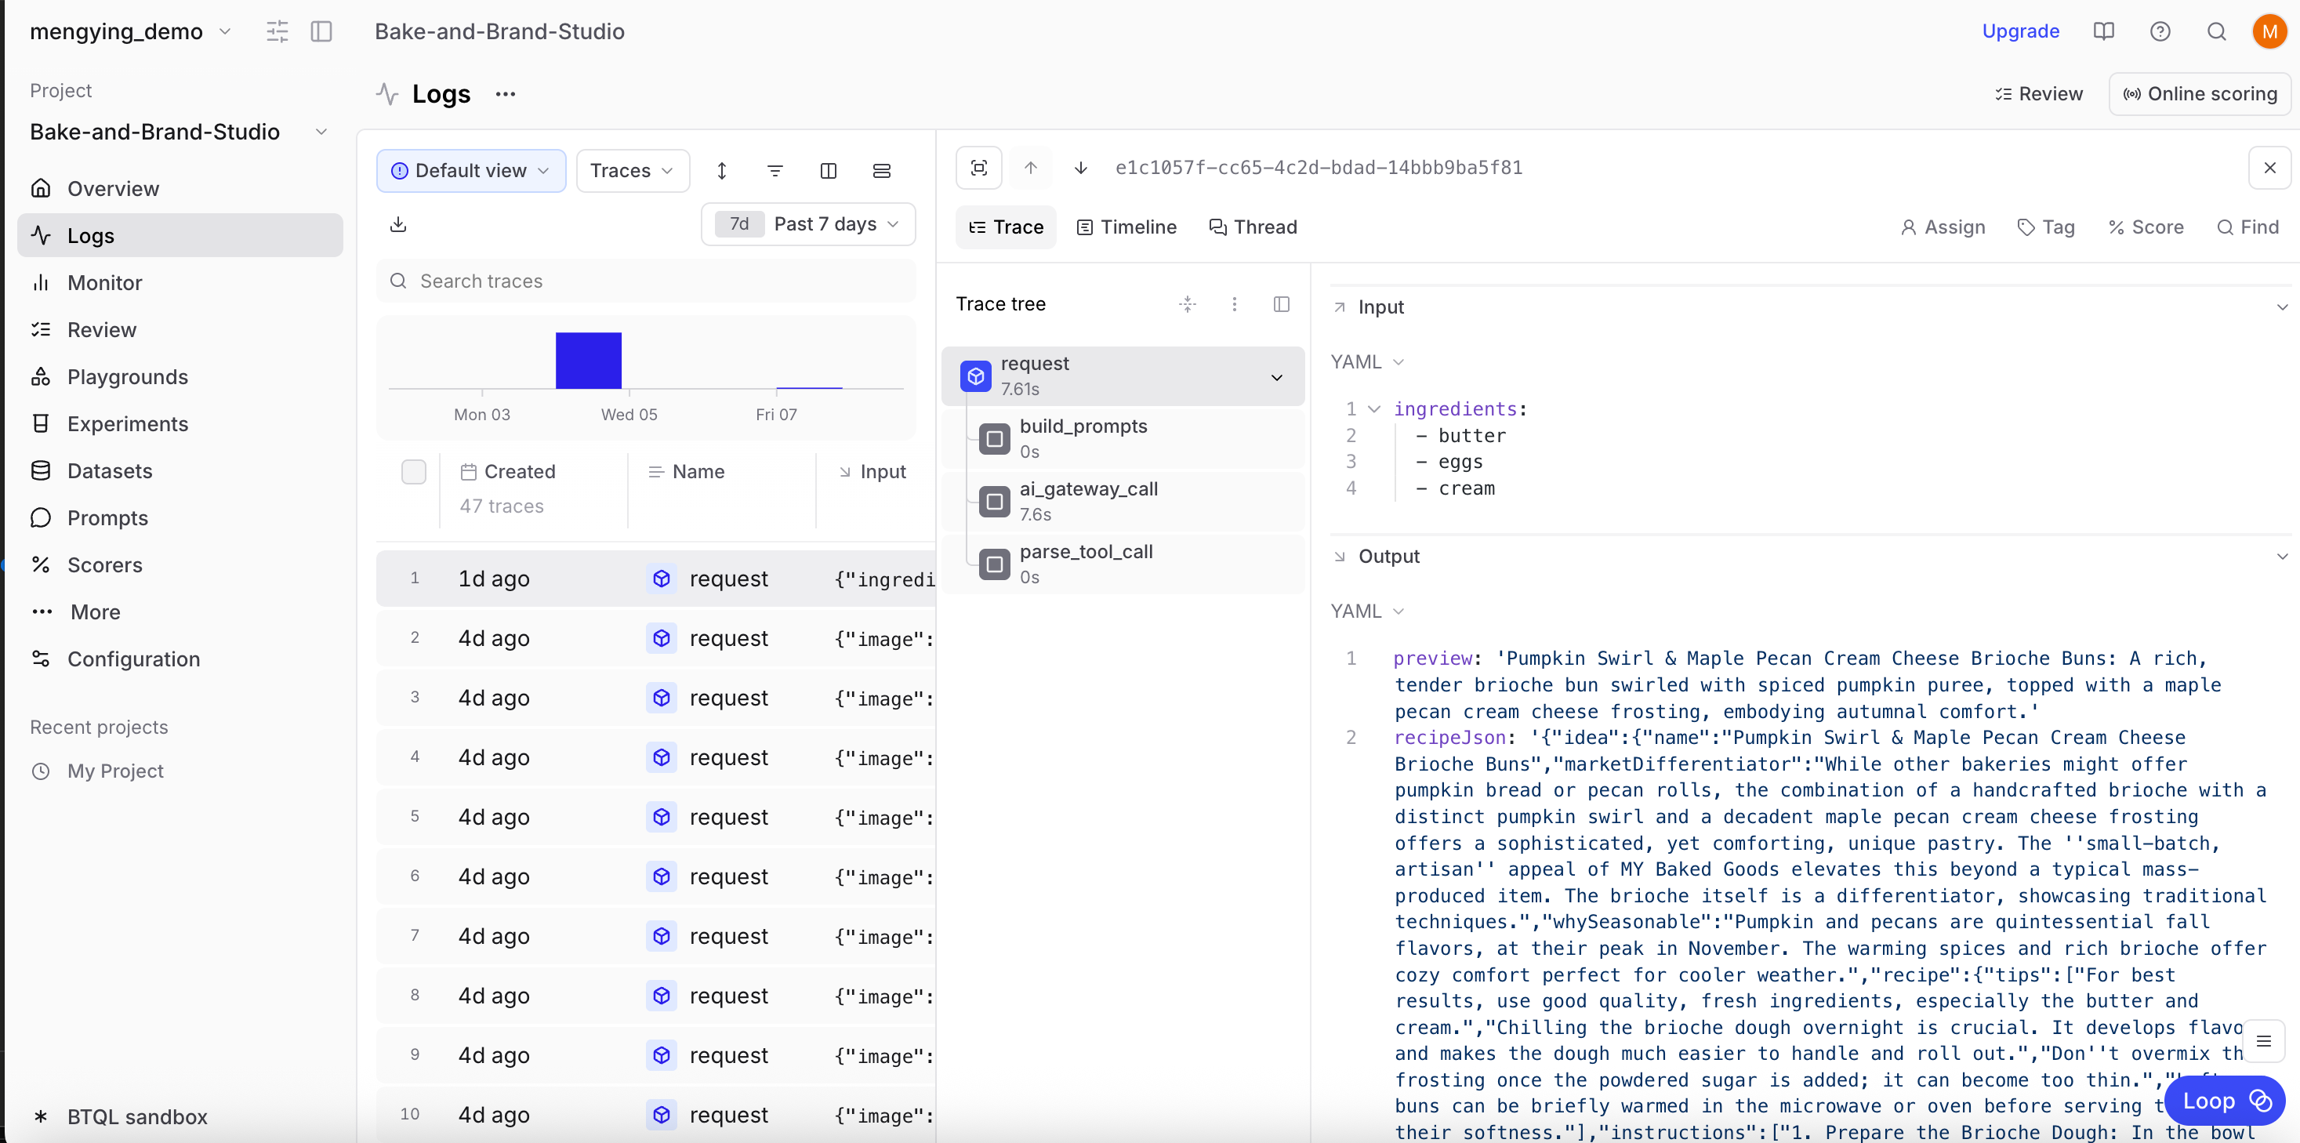Click the download traces icon
This screenshot has height=1143, width=2300.
pos(398,224)
